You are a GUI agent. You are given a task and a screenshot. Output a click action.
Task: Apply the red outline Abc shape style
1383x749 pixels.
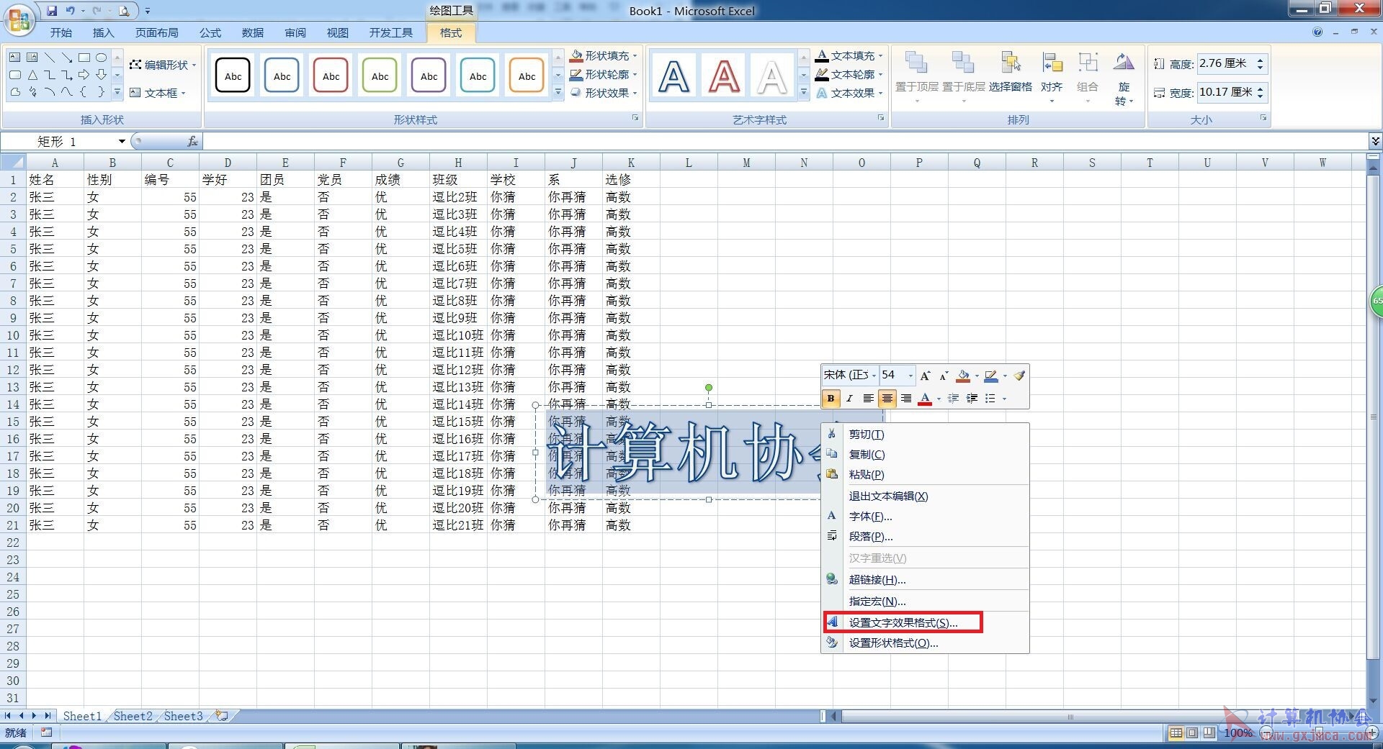[331, 76]
